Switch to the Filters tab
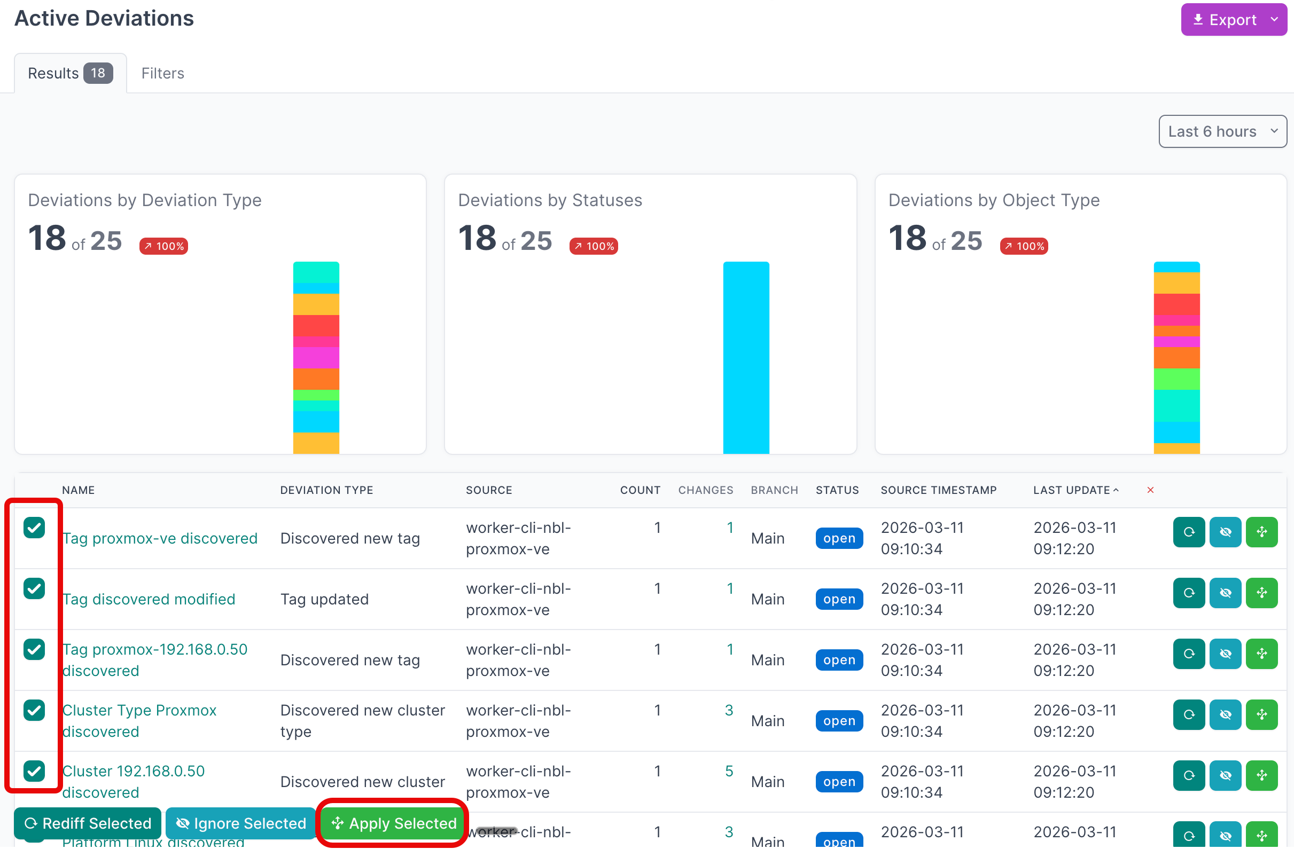The width and height of the screenshot is (1294, 849). [x=162, y=73]
